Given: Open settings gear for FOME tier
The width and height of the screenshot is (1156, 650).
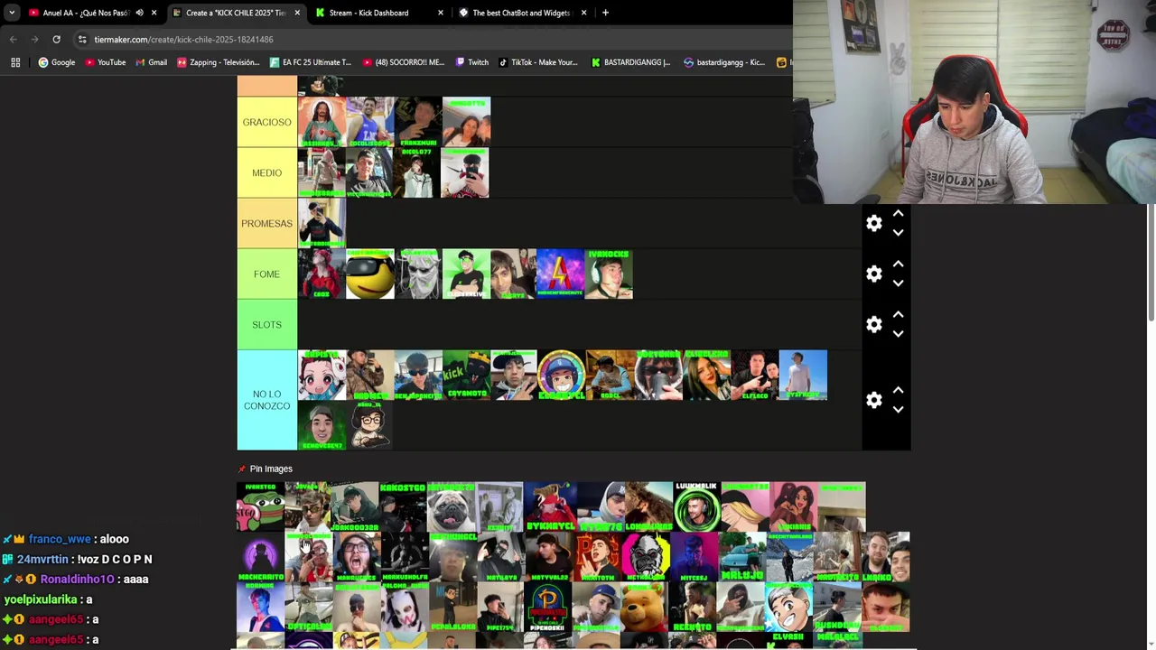Looking at the screenshot, I should 873,274.
